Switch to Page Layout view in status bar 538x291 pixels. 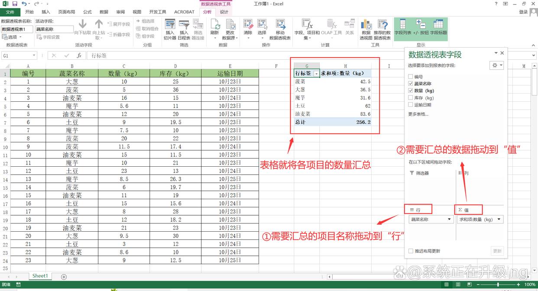[459, 285]
